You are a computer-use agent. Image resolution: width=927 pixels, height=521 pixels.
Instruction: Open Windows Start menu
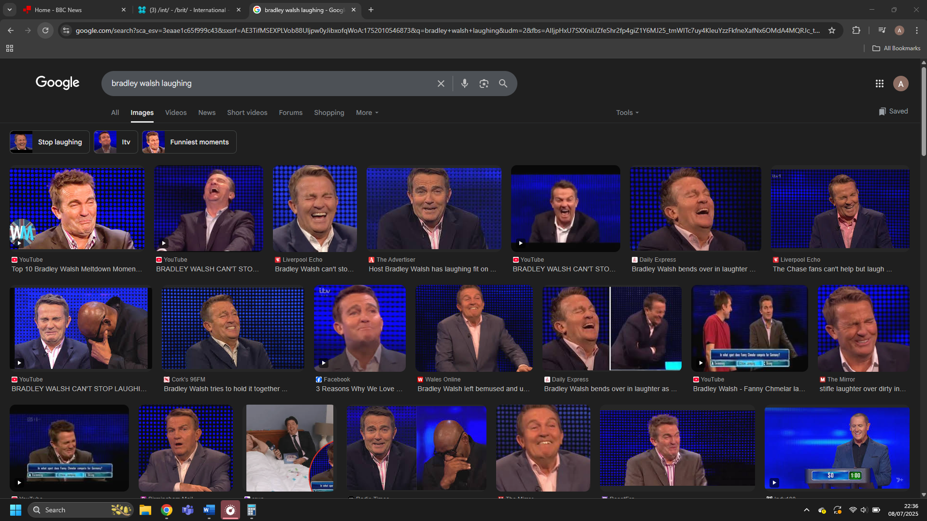coord(15,510)
